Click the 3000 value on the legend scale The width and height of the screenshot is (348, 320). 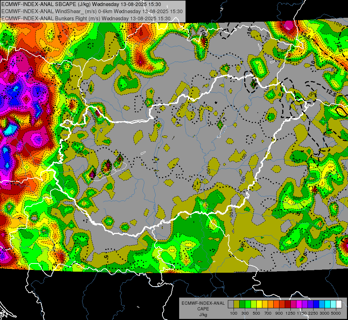325,313
